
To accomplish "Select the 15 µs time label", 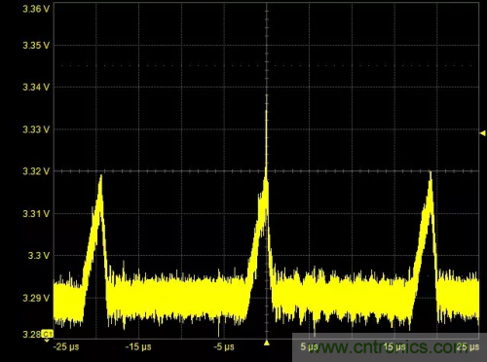I will (394, 346).
